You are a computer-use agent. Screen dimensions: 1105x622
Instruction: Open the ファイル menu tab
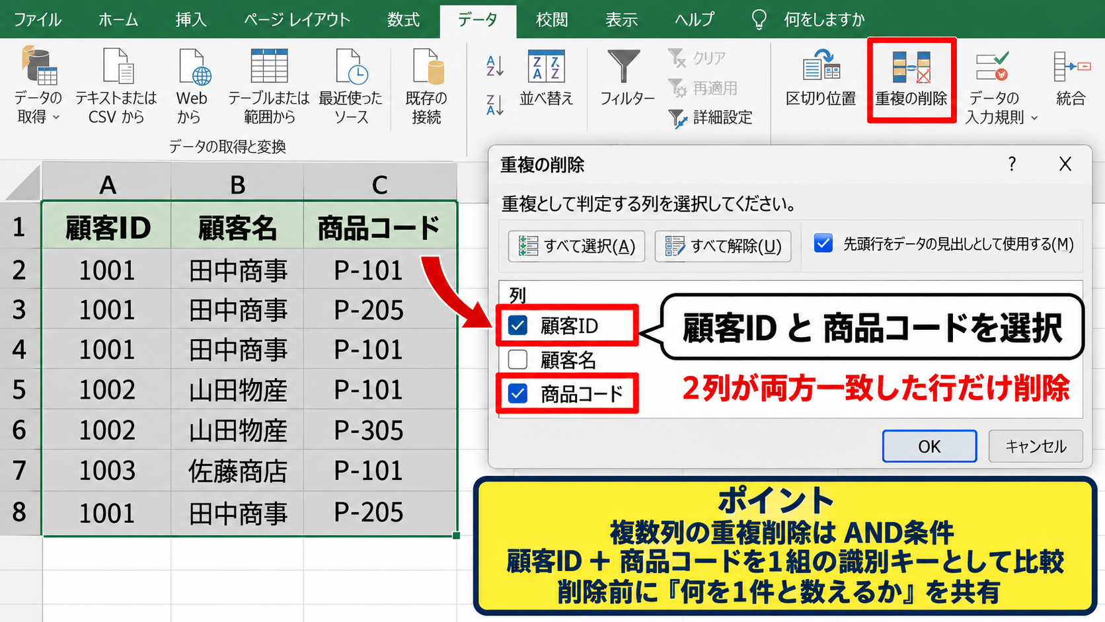tap(38, 19)
